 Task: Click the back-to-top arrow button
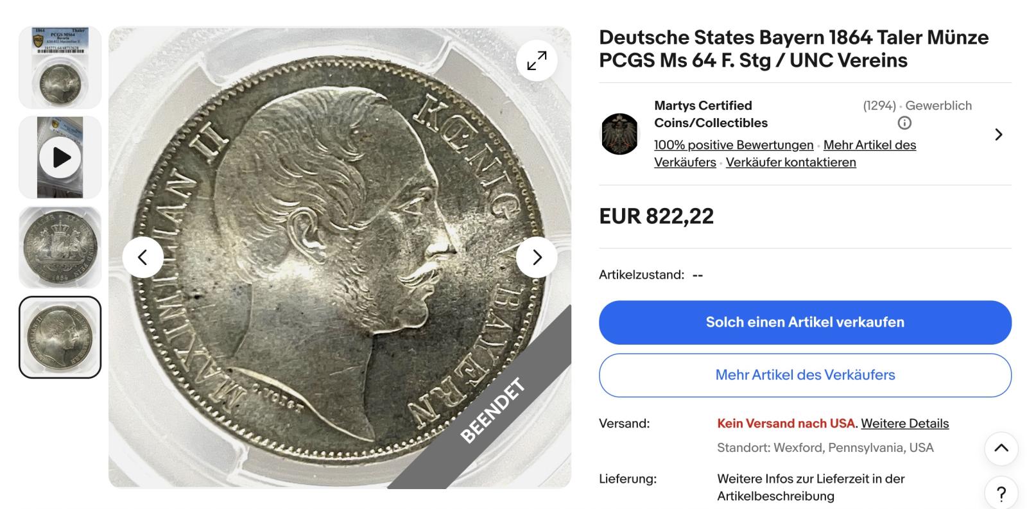[x=1001, y=448]
